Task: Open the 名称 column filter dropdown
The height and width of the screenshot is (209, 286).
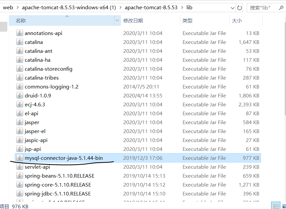Action: point(117,20)
